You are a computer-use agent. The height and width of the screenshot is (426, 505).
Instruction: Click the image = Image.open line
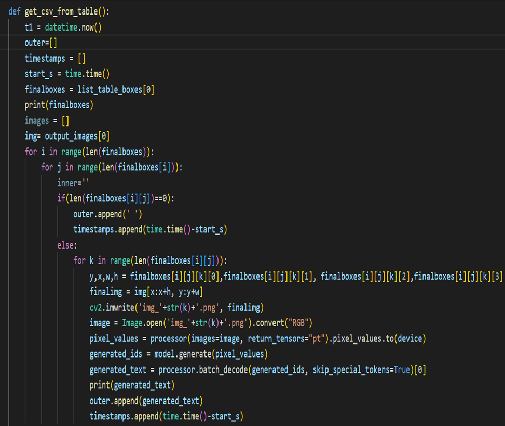point(201,323)
